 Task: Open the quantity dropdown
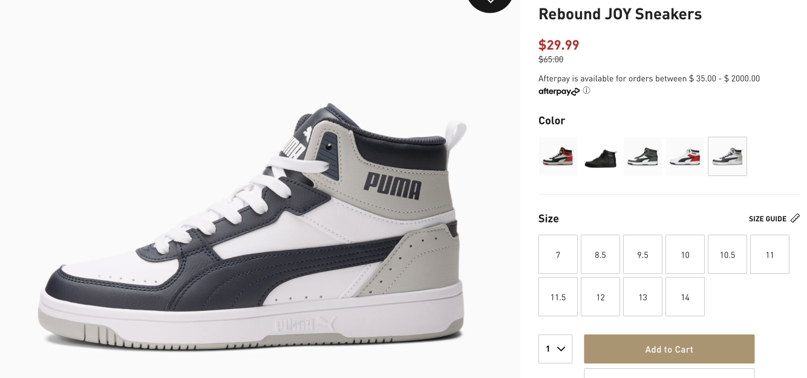tap(555, 349)
